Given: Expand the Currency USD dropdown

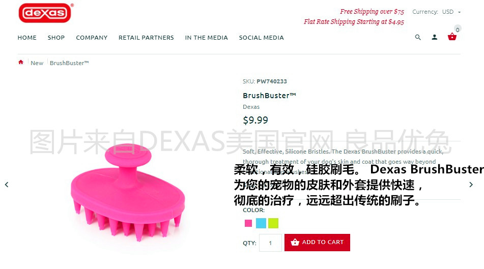Looking at the screenshot, I should click(x=451, y=12).
